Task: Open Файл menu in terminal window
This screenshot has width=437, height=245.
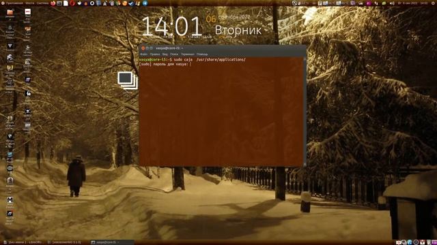Action: 143,54
